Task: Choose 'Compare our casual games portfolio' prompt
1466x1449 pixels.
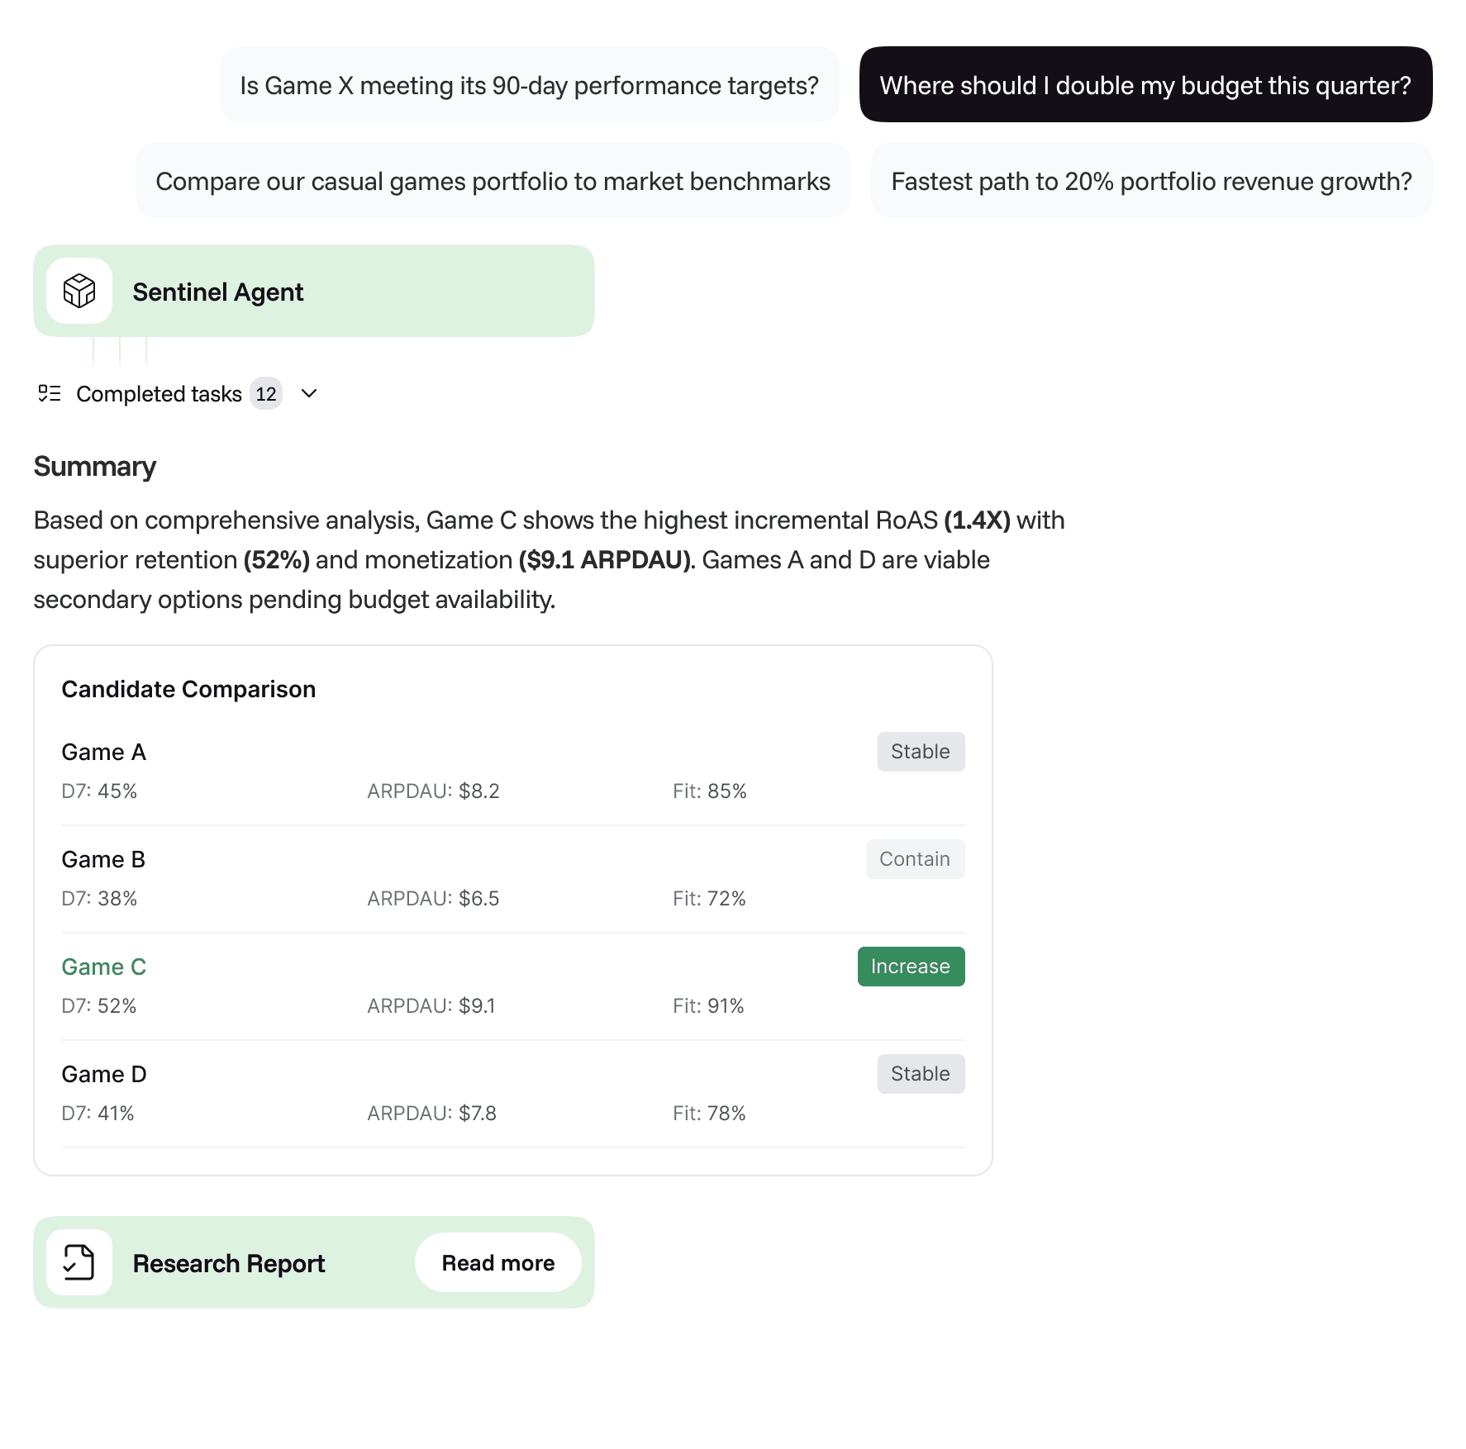Action: pyautogui.click(x=493, y=181)
